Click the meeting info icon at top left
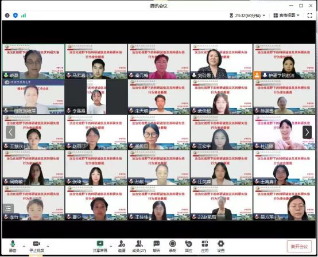Viewport: 318px width, 257px height. click(7, 15)
